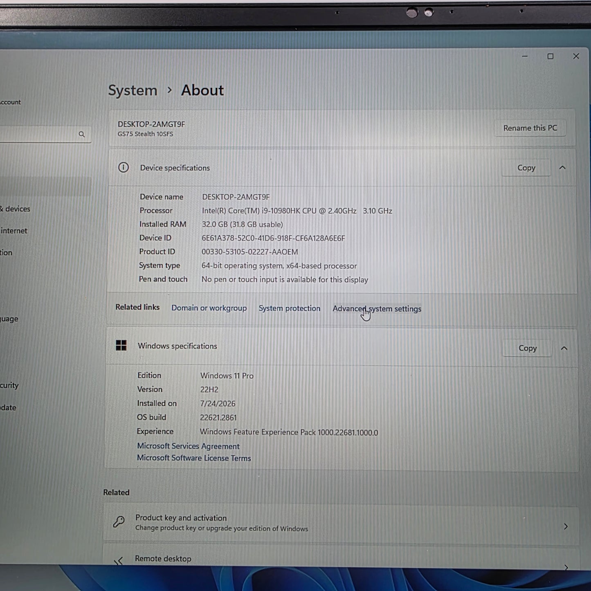Click the key icon for Product key and activation

click(119, 521)
